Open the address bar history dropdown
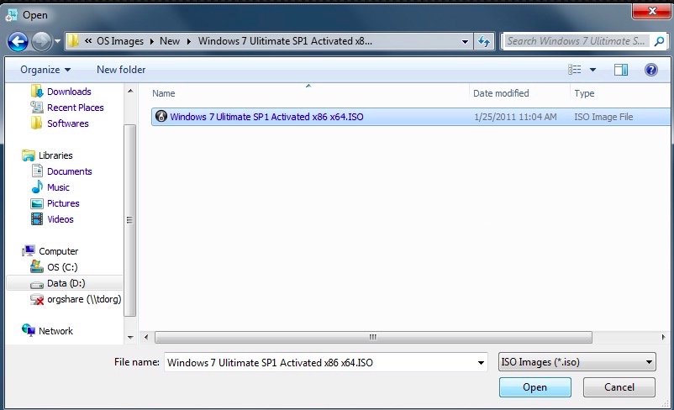The width and height of the screenshot is (674, 410). (x=465, y=42)
